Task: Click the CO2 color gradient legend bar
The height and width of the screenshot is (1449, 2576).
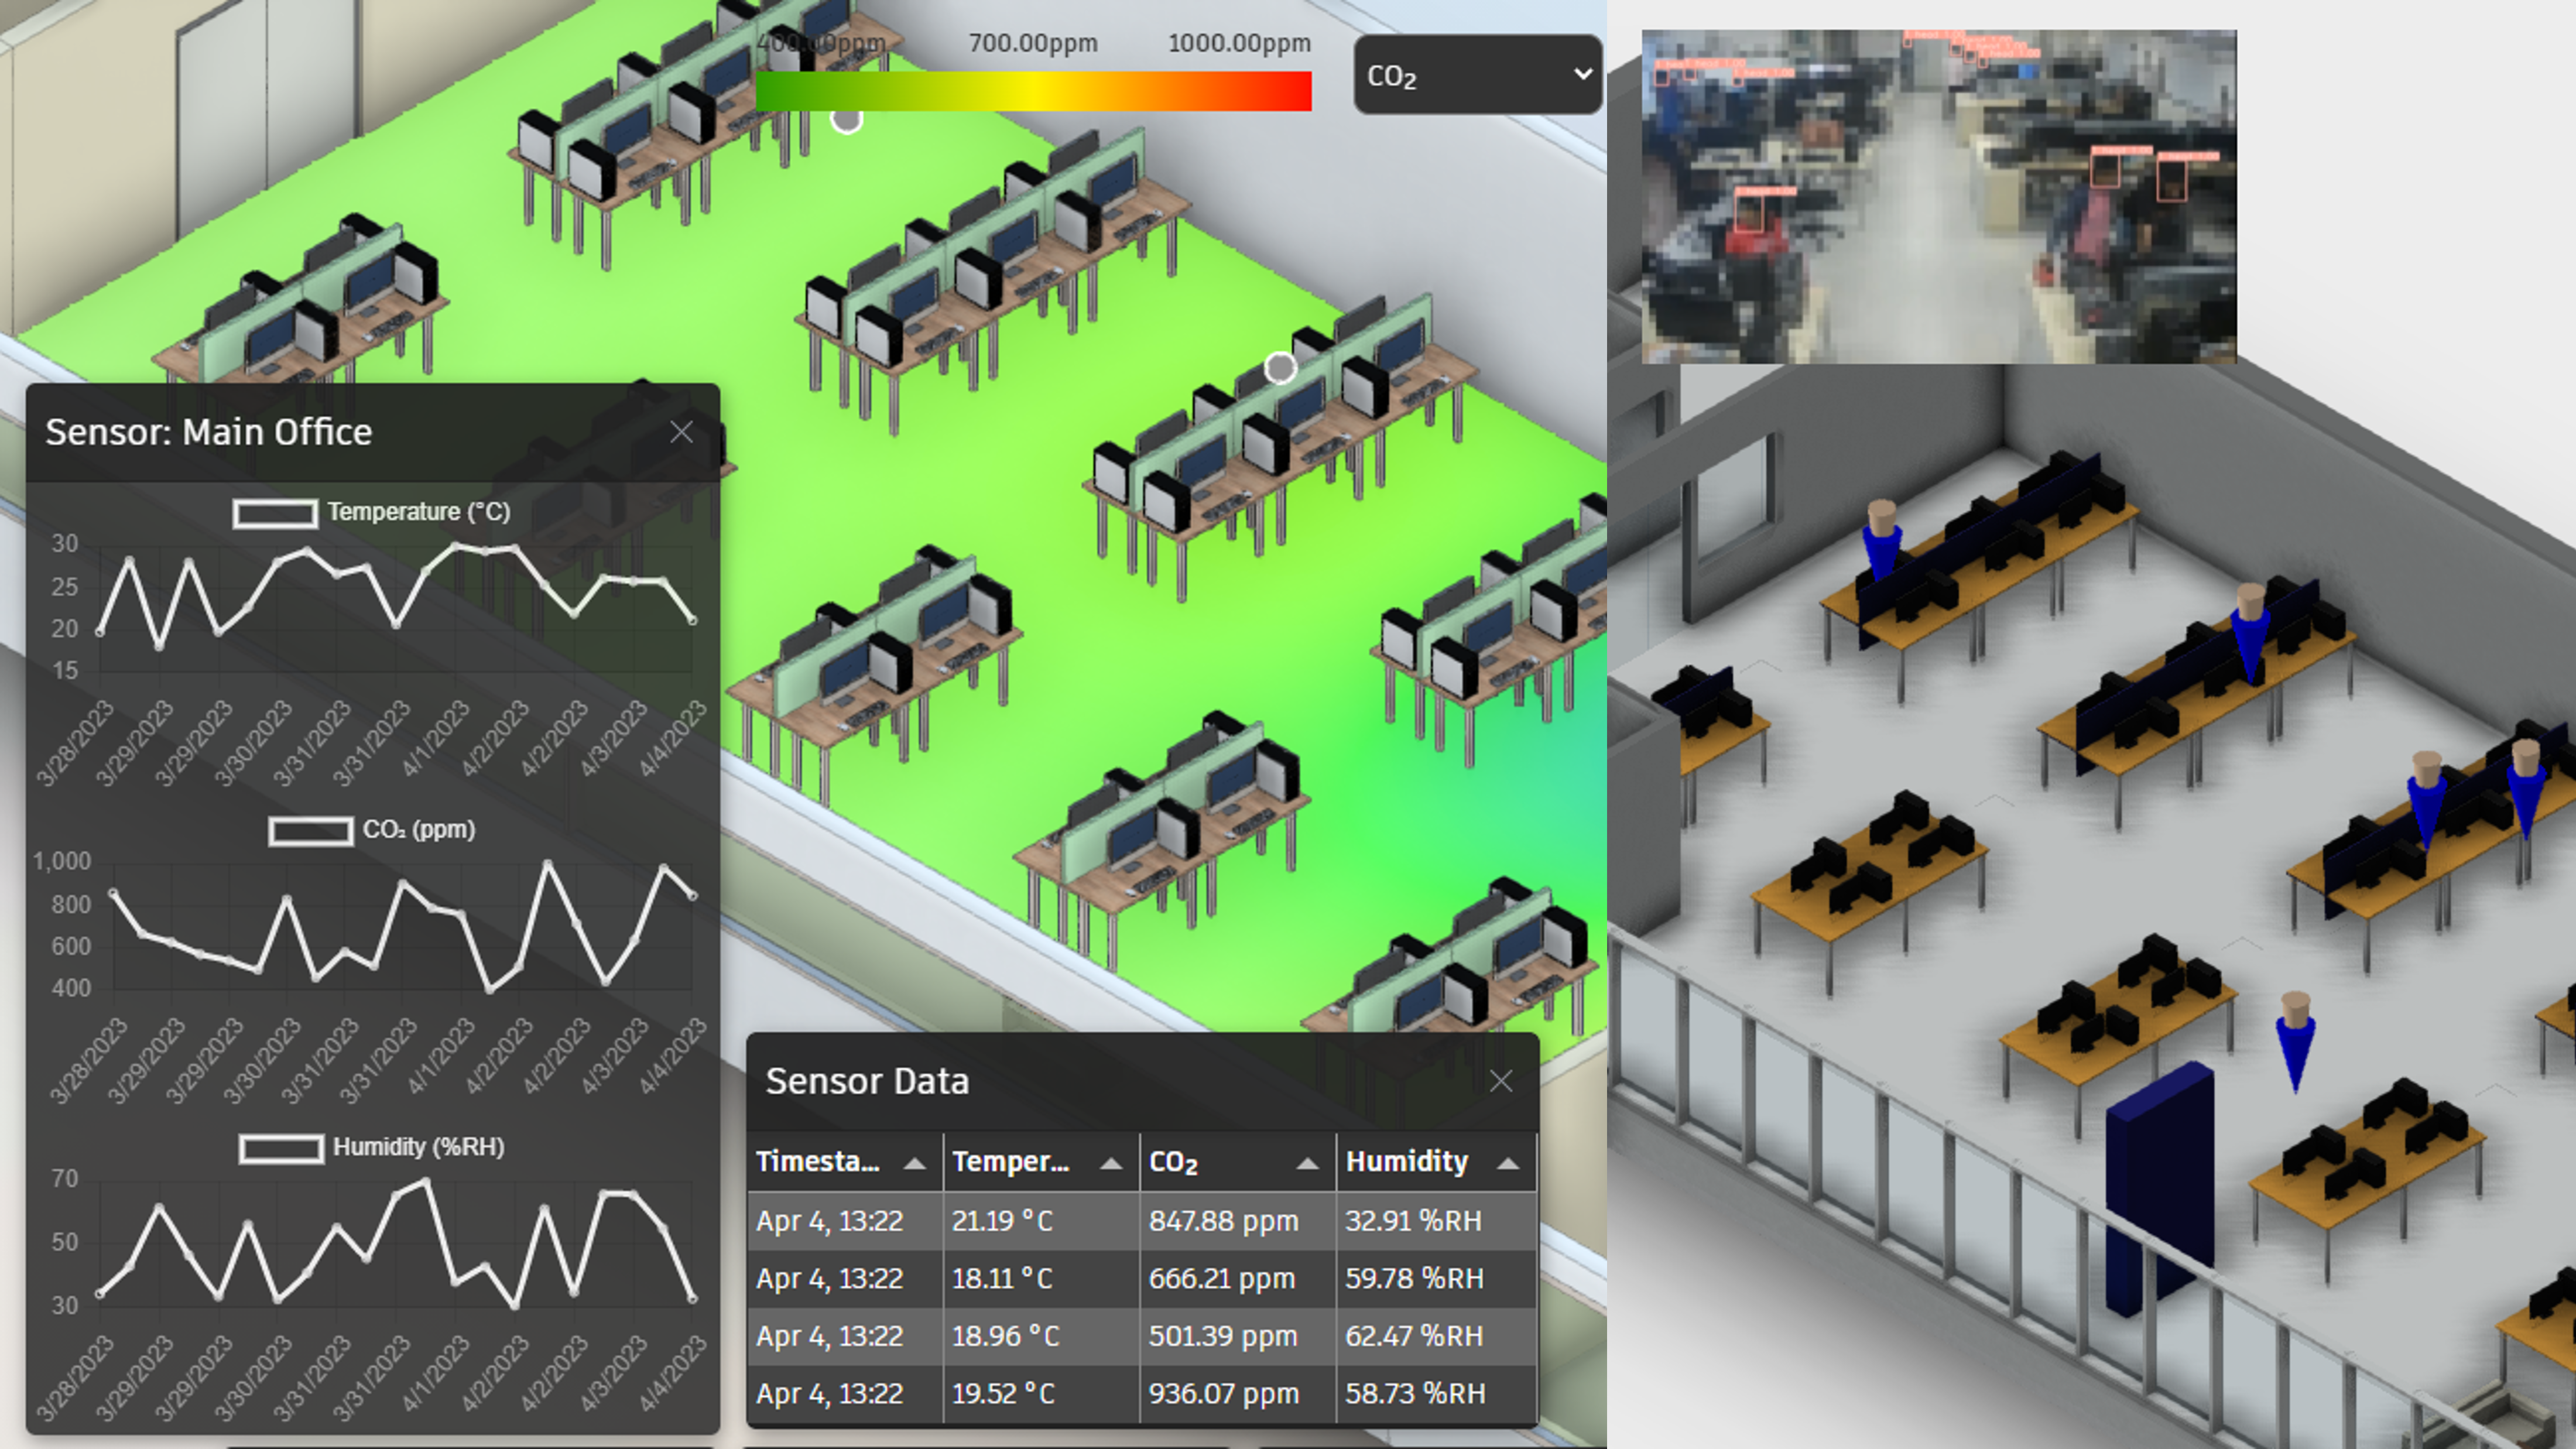Action: [x=1033, y=91]
